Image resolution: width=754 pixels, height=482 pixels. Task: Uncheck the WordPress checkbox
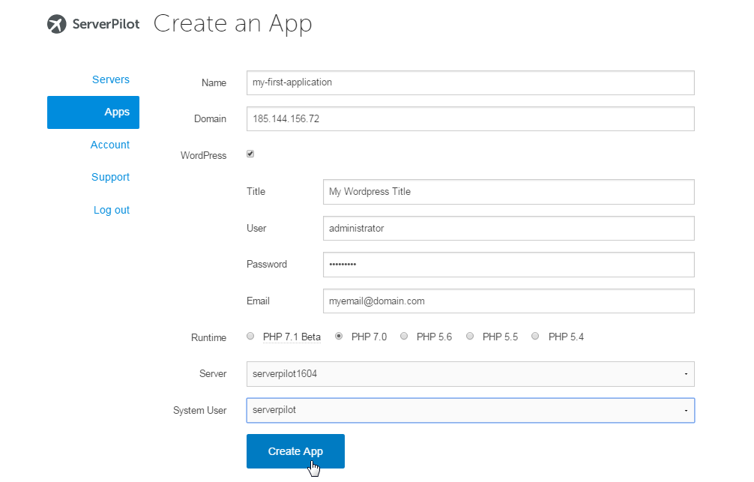pos(250,154)
